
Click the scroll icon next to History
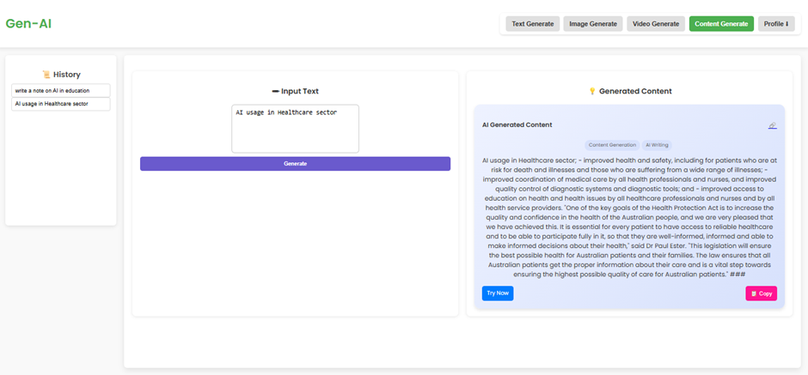click(46, 75)
